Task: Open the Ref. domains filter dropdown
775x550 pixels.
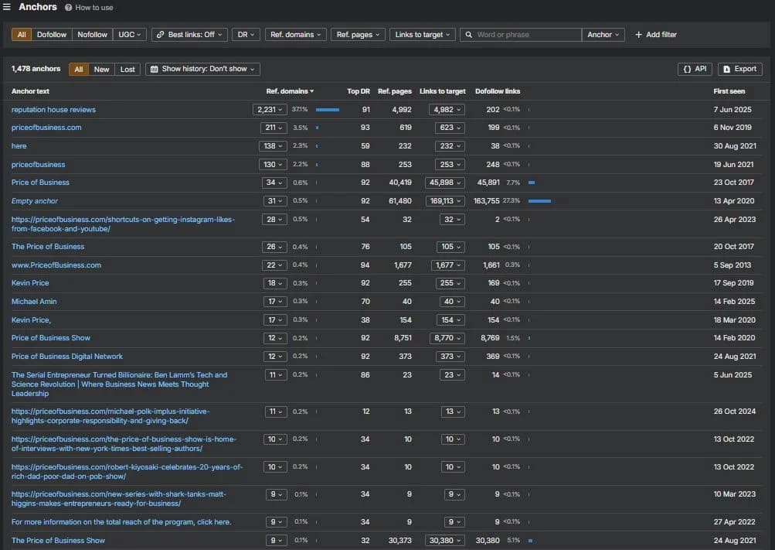Action: 296,35
